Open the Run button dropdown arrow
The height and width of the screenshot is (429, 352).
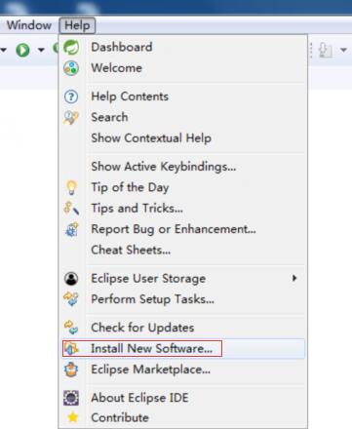point(41,50)
